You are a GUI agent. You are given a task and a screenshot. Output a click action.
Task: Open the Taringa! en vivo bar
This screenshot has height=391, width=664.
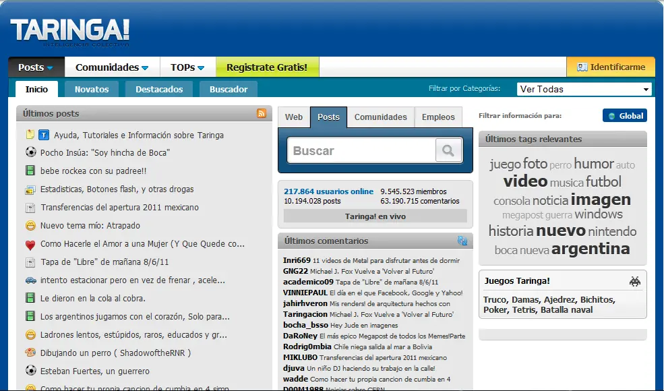[375, 216]
